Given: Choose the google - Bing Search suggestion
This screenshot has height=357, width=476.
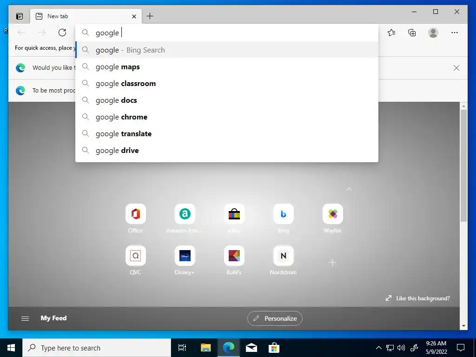Looking at the screenshot, I should [x=227, y=50].
